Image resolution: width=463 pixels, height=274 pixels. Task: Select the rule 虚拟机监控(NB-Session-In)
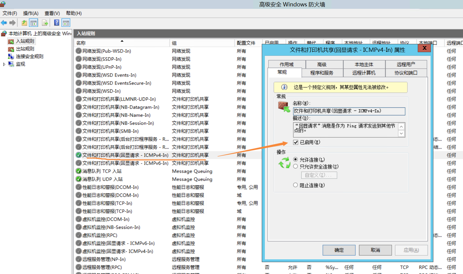111,227
